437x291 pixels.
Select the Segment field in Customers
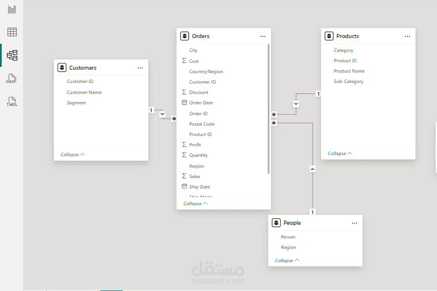point(76,103)
